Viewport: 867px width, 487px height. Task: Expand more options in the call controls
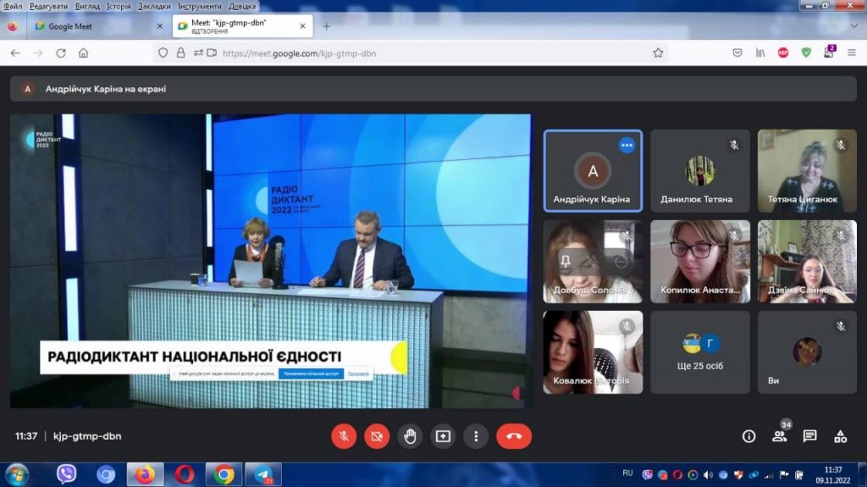pos(476,436)
